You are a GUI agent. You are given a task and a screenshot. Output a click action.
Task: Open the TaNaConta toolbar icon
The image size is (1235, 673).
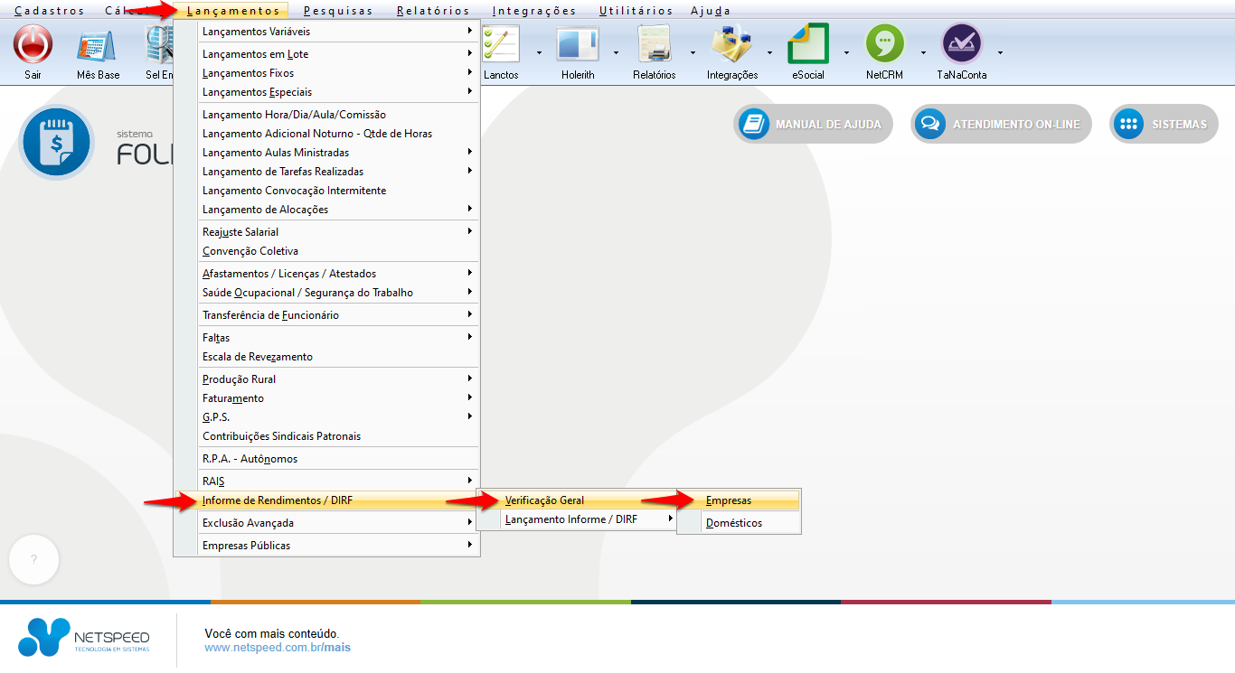click(961, 44)
